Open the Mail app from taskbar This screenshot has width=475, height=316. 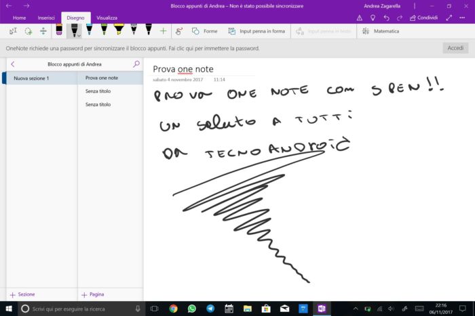click(284, 309)
